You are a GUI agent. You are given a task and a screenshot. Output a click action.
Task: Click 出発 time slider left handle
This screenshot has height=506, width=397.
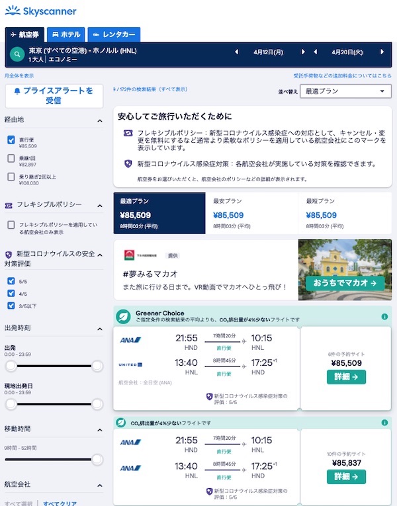[x=11, y=366]
